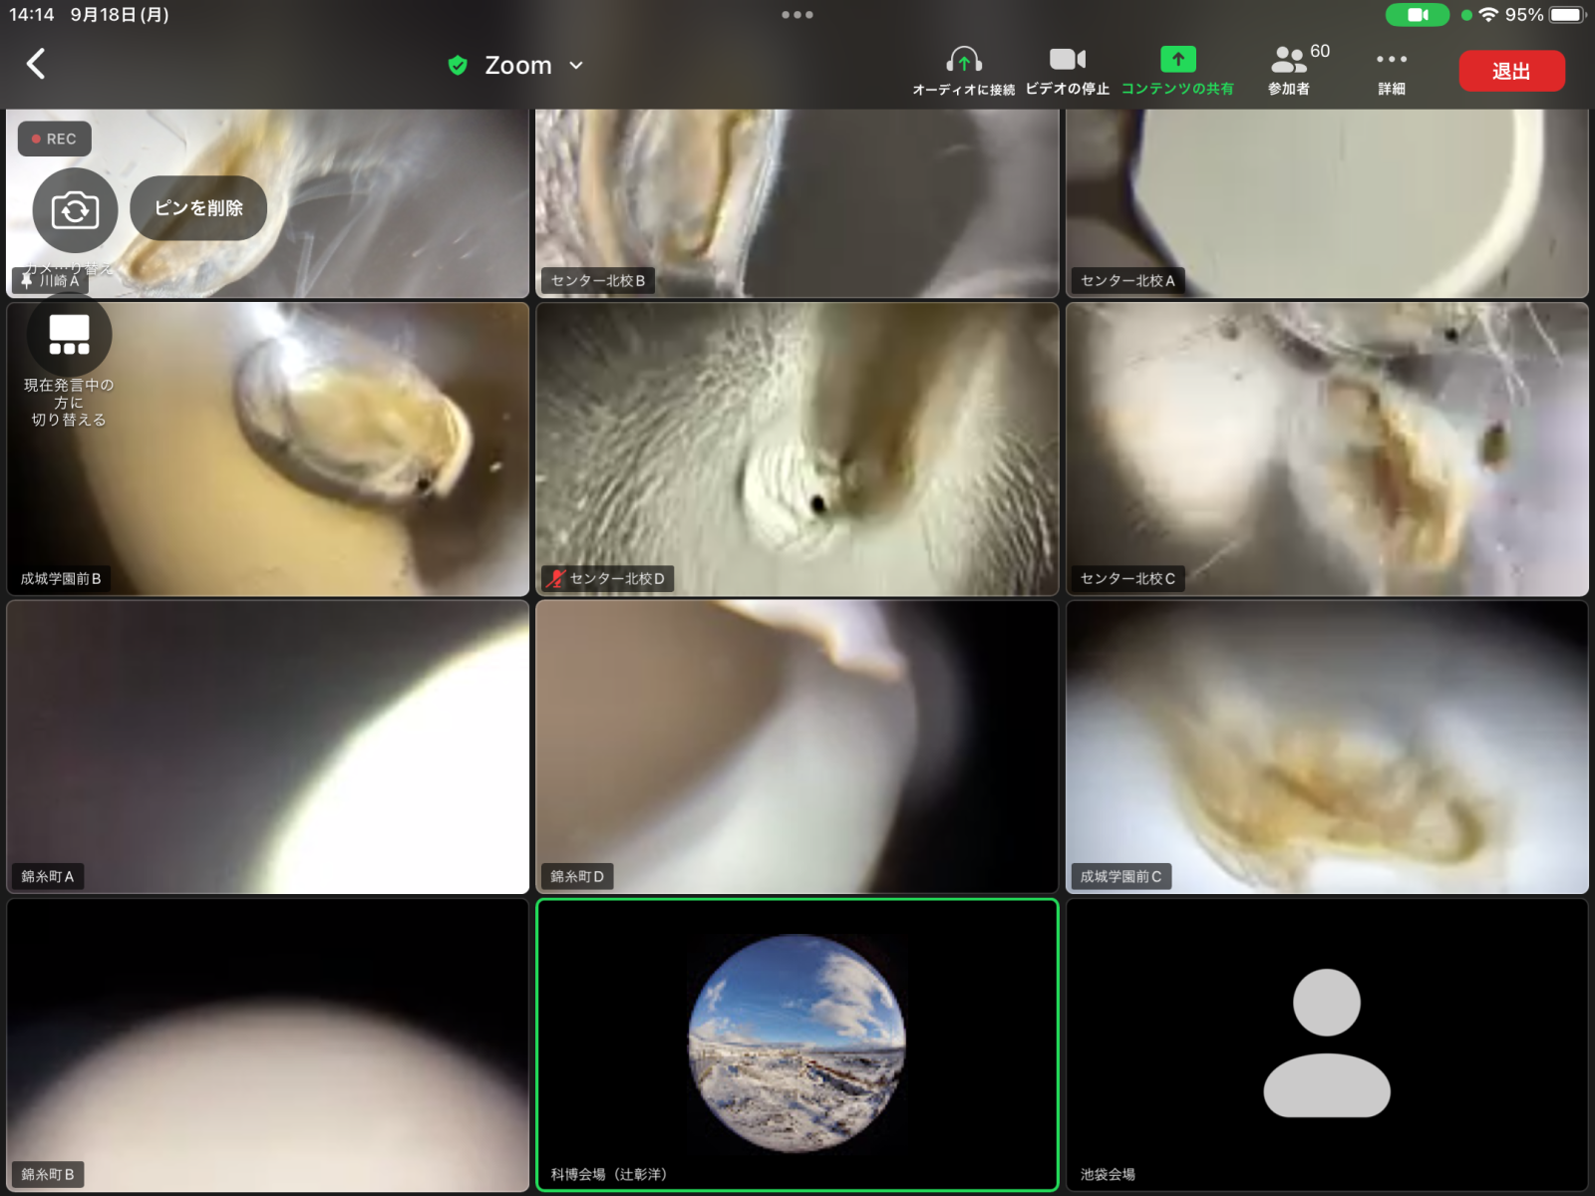
Task: Open the participants list icon
Action: coord(1288,61)
